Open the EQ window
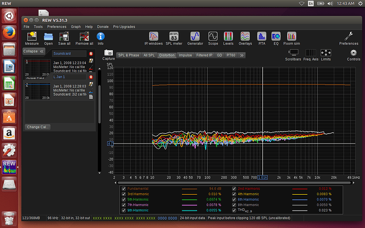Image resolution: width=365 pixels, height=228 pixels. pyautogui.click(x=276, y=39)
